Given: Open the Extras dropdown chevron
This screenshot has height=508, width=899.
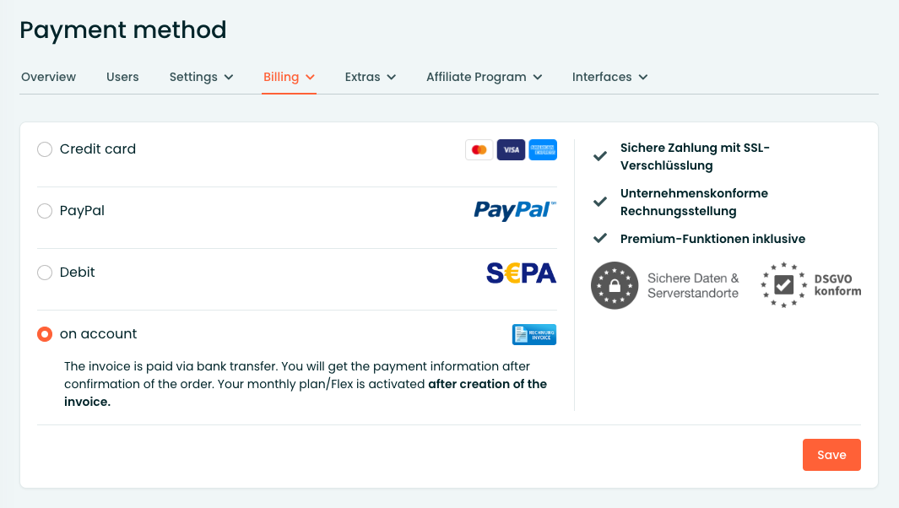Looking at the screenshot, I should [392, 77].
